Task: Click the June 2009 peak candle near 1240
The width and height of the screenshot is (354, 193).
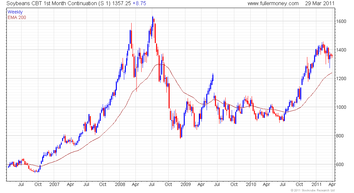Action: (213, 77)
